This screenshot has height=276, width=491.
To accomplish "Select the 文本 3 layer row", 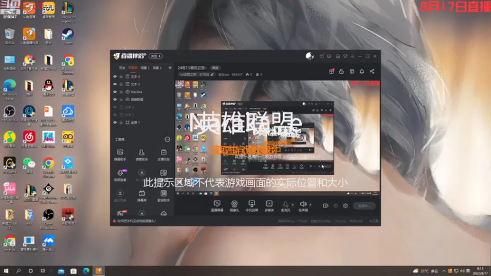I will (x=142, y=84).
